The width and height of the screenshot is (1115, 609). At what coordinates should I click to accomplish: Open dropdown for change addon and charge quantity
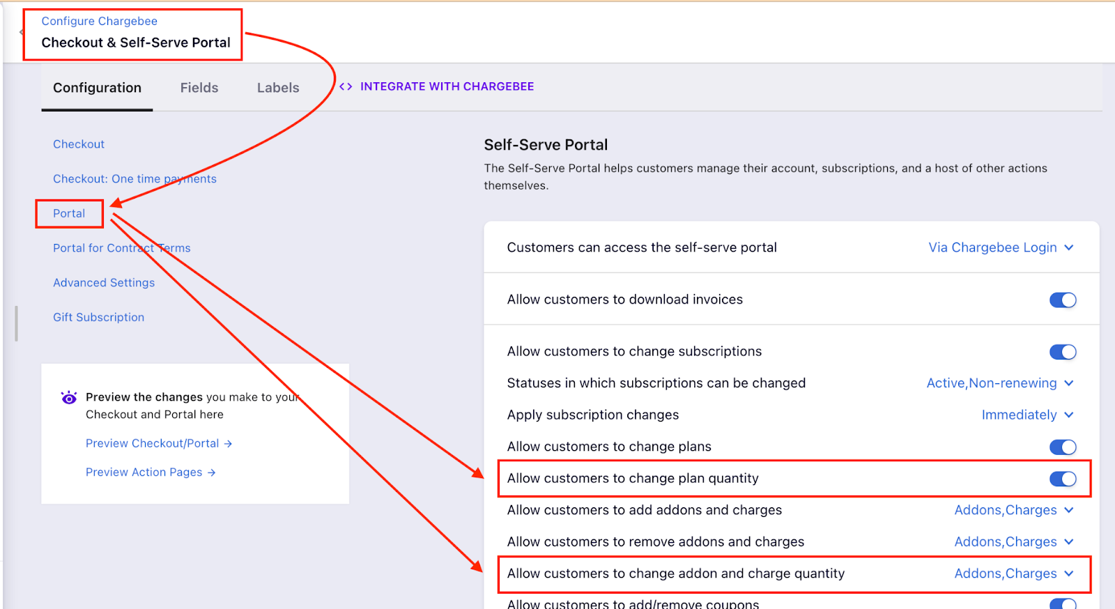[1013, 573]
